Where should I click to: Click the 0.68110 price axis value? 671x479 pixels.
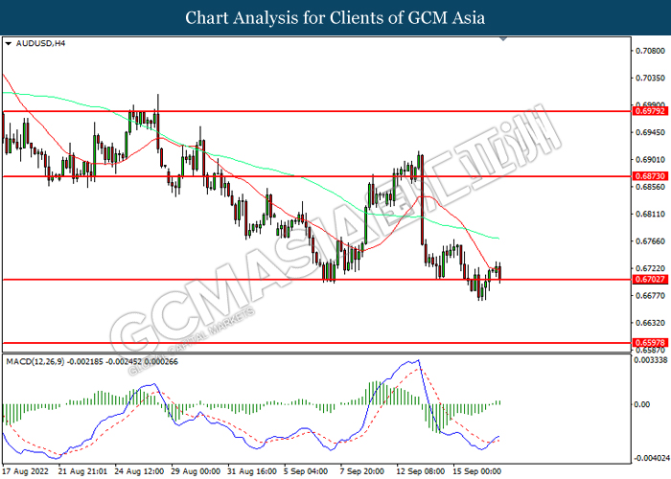[651, 214]
